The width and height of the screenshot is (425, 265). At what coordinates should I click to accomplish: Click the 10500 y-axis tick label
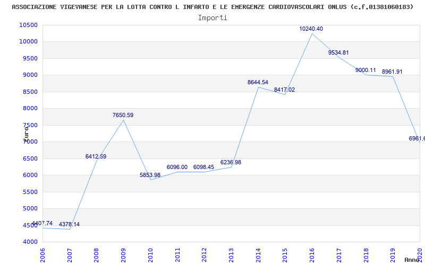(x=29, y=25)
